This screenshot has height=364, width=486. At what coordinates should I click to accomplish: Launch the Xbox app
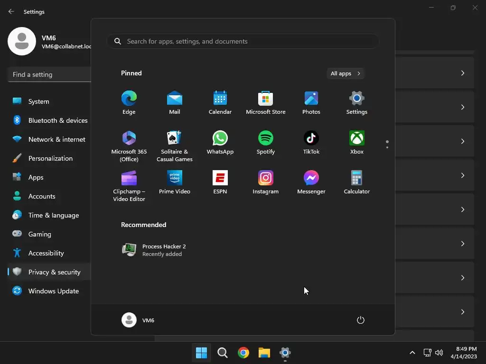[x=357, y=142]
